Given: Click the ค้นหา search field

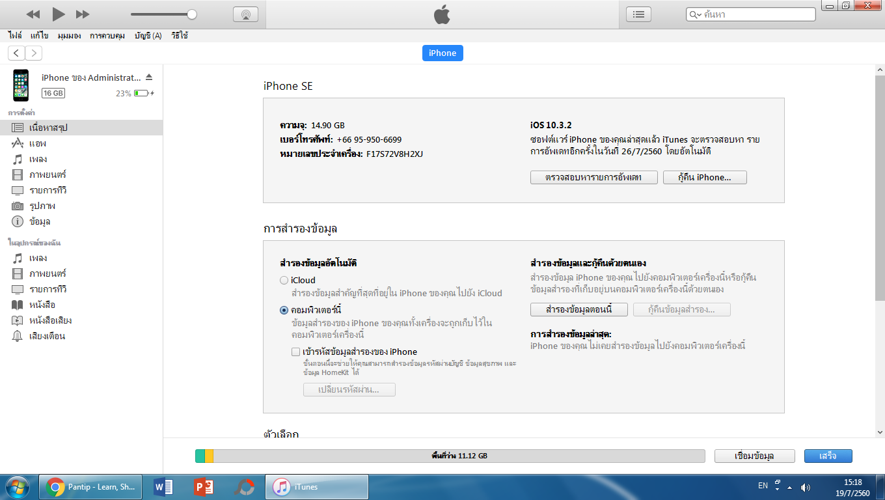Looking at the screenshot, I should [750, 14].
